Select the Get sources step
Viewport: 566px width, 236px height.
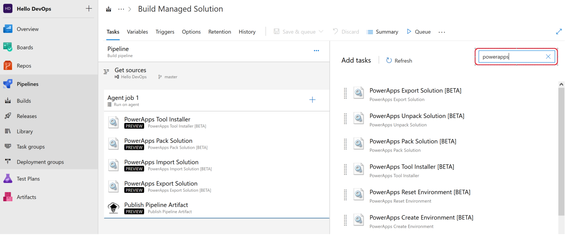pyautogui.click(x=214, y=73)
